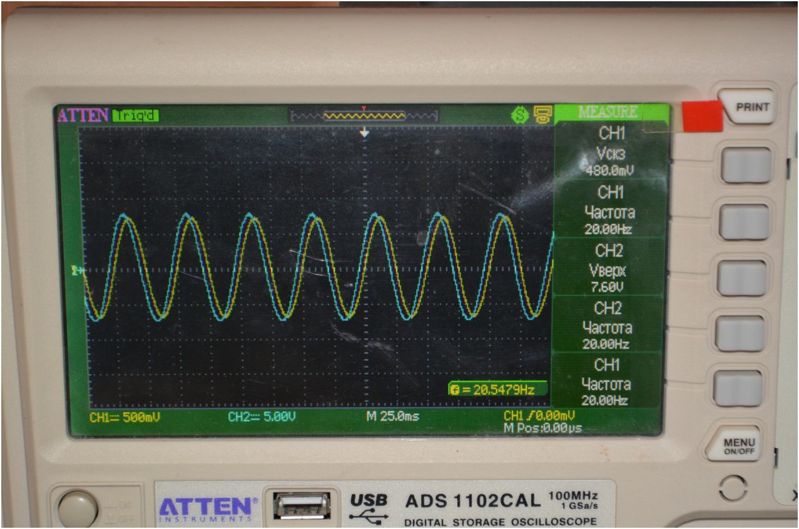Click the waveform memory overview bar
Screen dimensions: 799x529
(363, 116)
